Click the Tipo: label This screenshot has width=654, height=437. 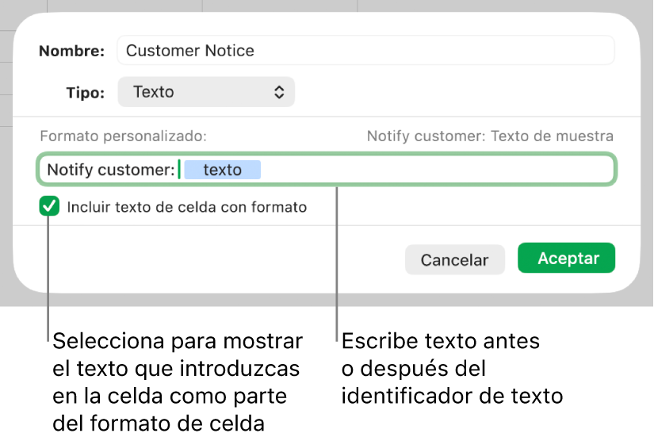coord(86,92)
